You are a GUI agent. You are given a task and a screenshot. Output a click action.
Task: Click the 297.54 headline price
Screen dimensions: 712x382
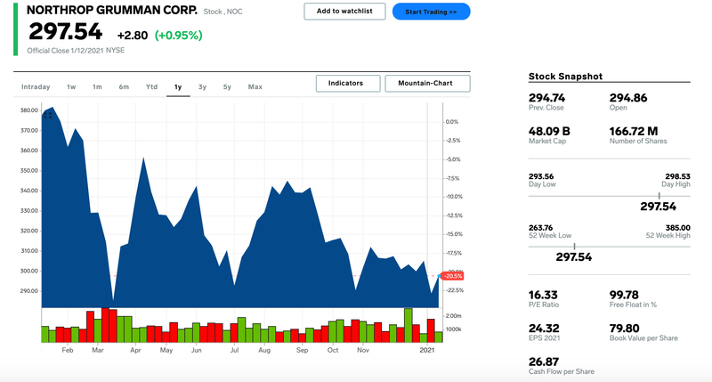65,32
